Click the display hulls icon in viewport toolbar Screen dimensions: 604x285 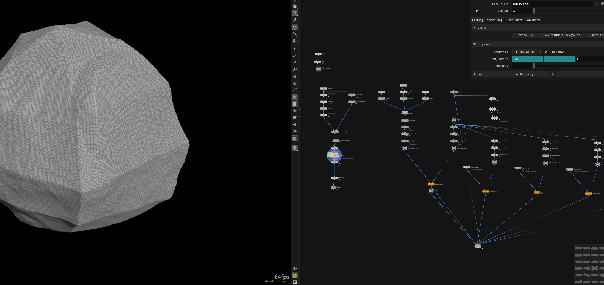[x=295, y=90]
